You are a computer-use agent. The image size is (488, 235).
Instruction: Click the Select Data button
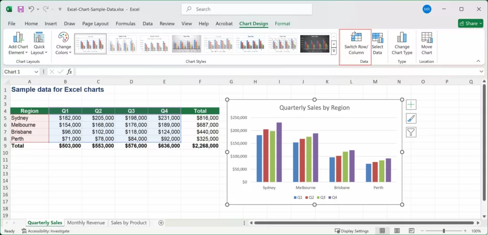377,43
